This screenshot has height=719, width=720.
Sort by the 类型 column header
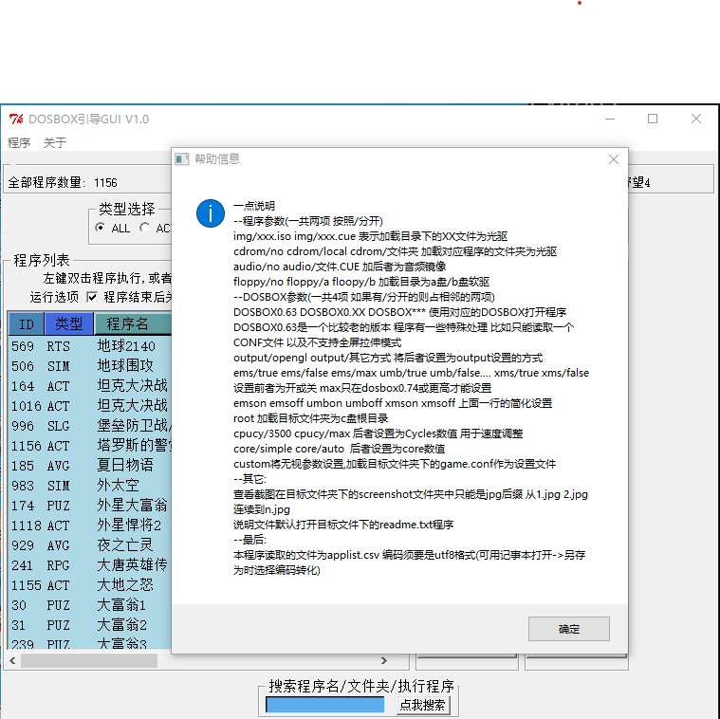[69, 323]
